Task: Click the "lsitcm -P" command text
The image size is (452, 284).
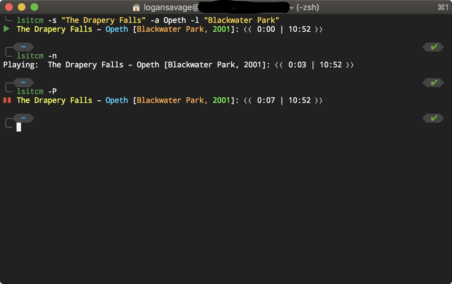Action: (x=37, y=91)
